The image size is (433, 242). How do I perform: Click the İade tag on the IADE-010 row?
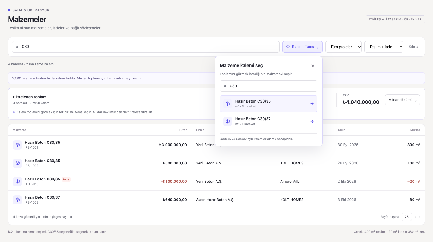(x=66, y=179)
